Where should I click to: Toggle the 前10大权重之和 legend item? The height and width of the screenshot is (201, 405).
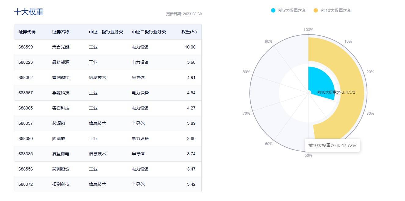[336, 10]
